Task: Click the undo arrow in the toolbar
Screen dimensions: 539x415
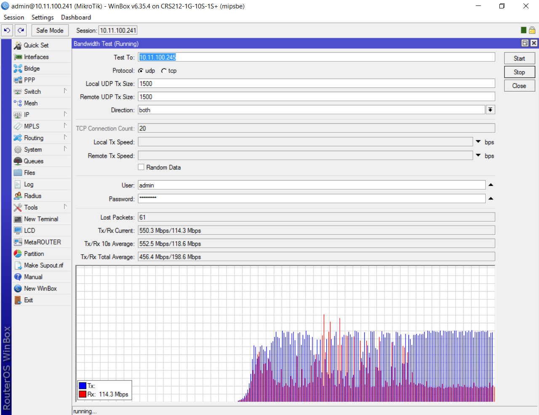Action: 7,30
